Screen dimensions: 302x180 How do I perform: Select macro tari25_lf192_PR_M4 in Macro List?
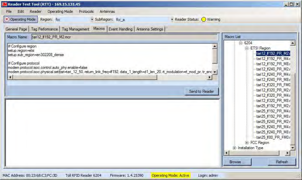coord(273,111)
